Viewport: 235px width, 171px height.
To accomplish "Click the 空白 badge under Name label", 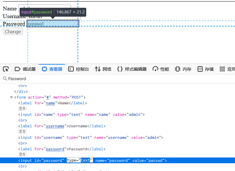I will click(22, 109).
